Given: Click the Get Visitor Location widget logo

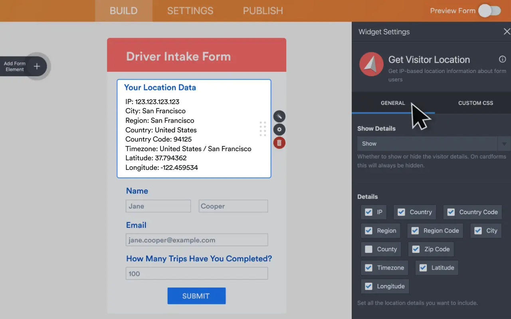Looking at the screenshot, I should coord(371,64).
